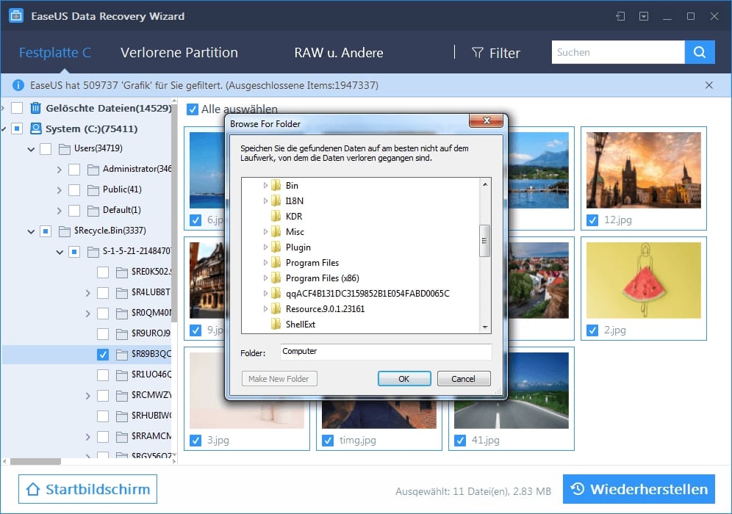Toggle the Users(34719) checkbox

click(x=46, y=149)
